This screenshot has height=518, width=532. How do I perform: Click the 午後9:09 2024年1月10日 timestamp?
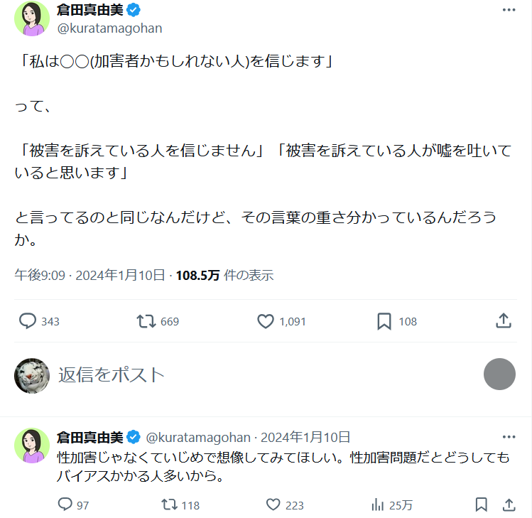90,275
